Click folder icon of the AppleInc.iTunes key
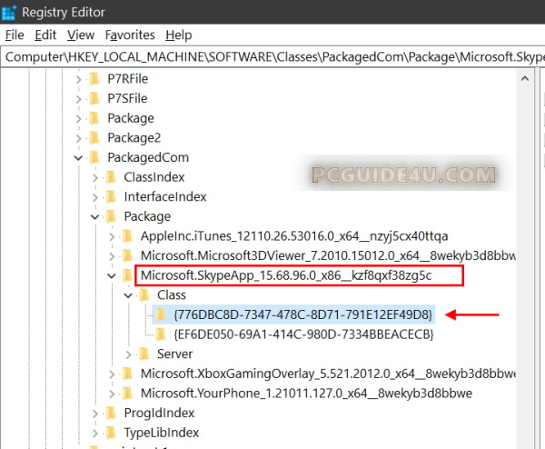The height and width of the screenshot is (449, 545). pos(126,236)
